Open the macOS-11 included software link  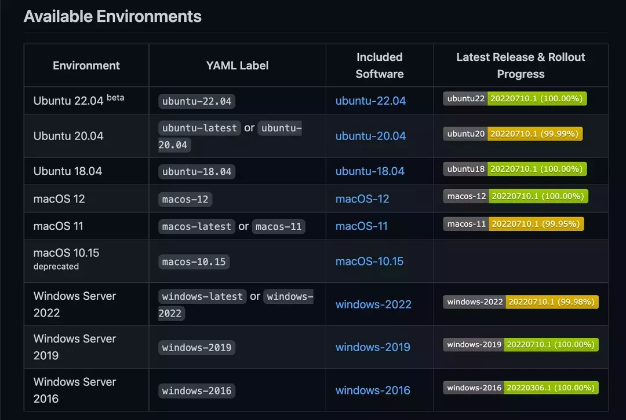click(361, 226)
